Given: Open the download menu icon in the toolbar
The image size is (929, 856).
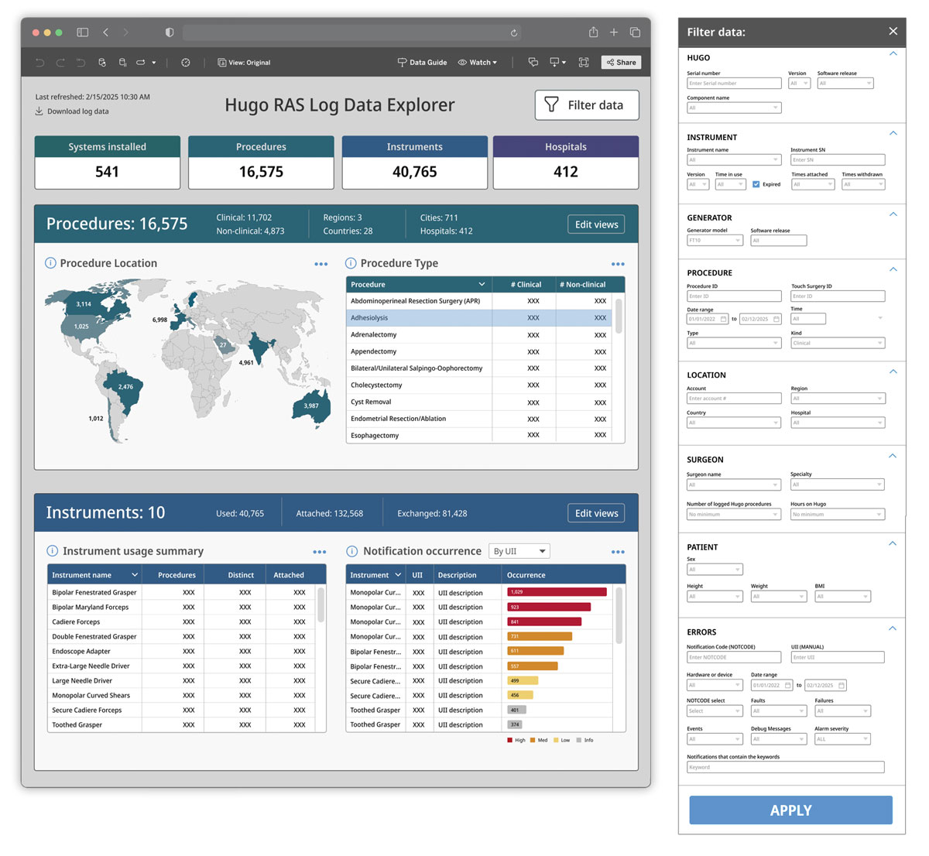Looking at the screenshot, I should (557, 63).
